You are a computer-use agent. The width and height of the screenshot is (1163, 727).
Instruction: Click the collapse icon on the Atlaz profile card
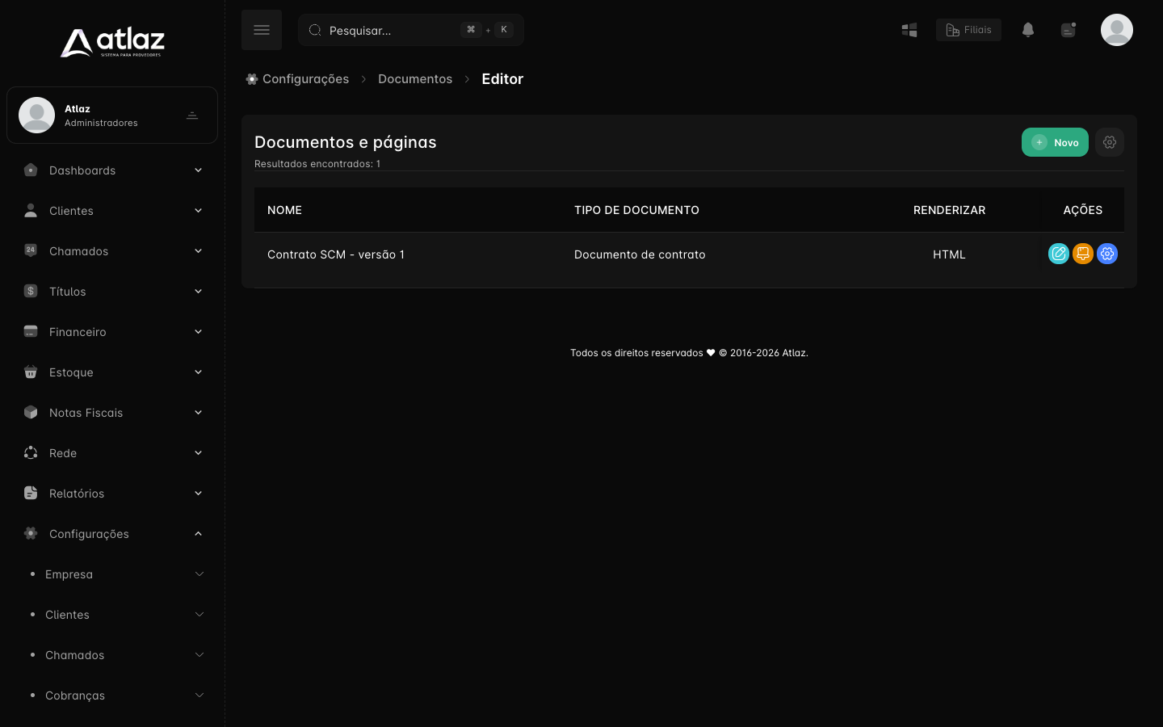192,116
